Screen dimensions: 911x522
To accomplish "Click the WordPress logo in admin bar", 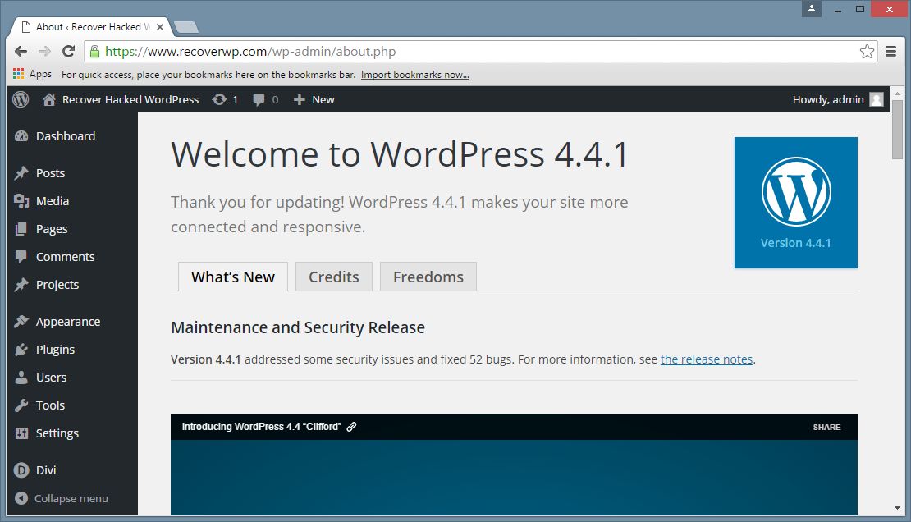I will pos(21,99).
